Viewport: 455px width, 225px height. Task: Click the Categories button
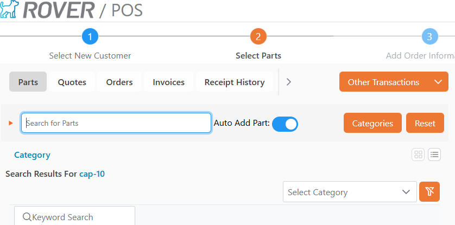(372, 123)
